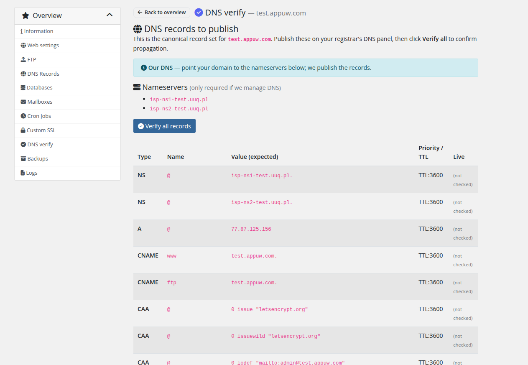
Task: Click the upload icon next to FTP
Action: [x=23, y=59]
